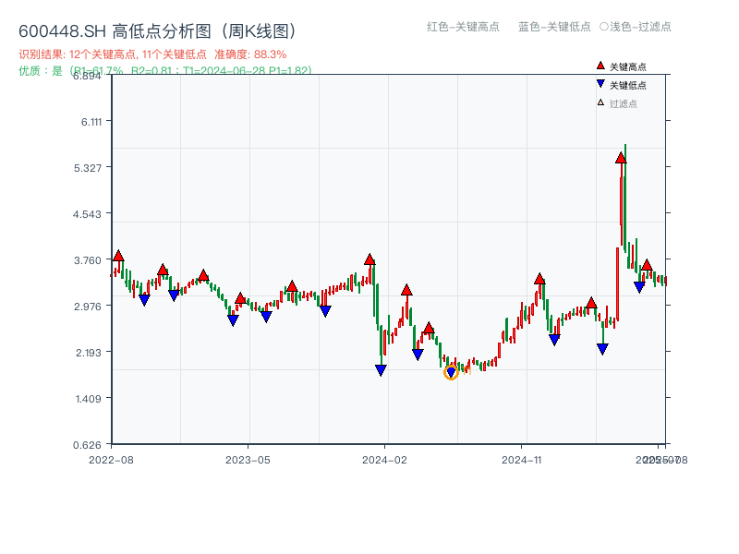Click the 0.626 y-axis label
Screen dimensions: 739x554
pos(87,445)
